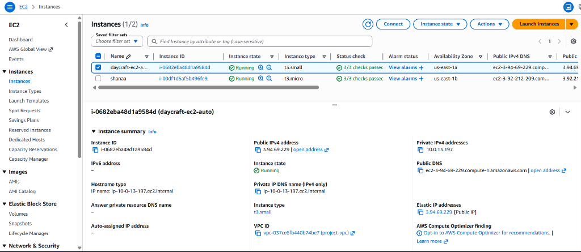Copy Public IPv4 address 3.94.69.229

[258, 150]
